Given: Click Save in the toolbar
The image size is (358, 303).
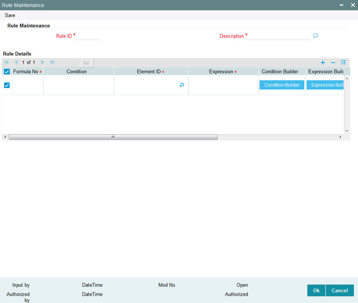Looking at the screenshot, I should tap(10, 15).
